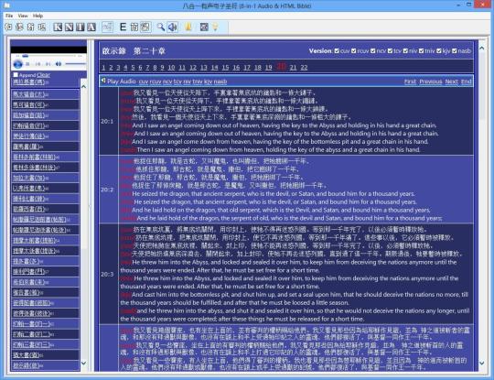Uncheck the cuv version checkbox
494x380 pixels.
(x=337, y=50)
